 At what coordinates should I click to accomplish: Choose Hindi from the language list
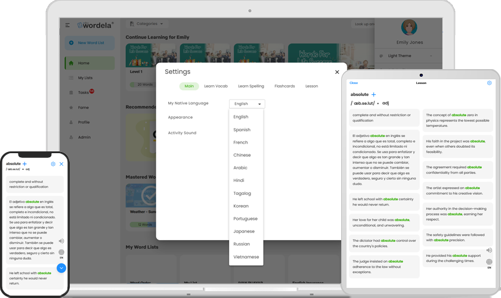(x=246, y=181)
